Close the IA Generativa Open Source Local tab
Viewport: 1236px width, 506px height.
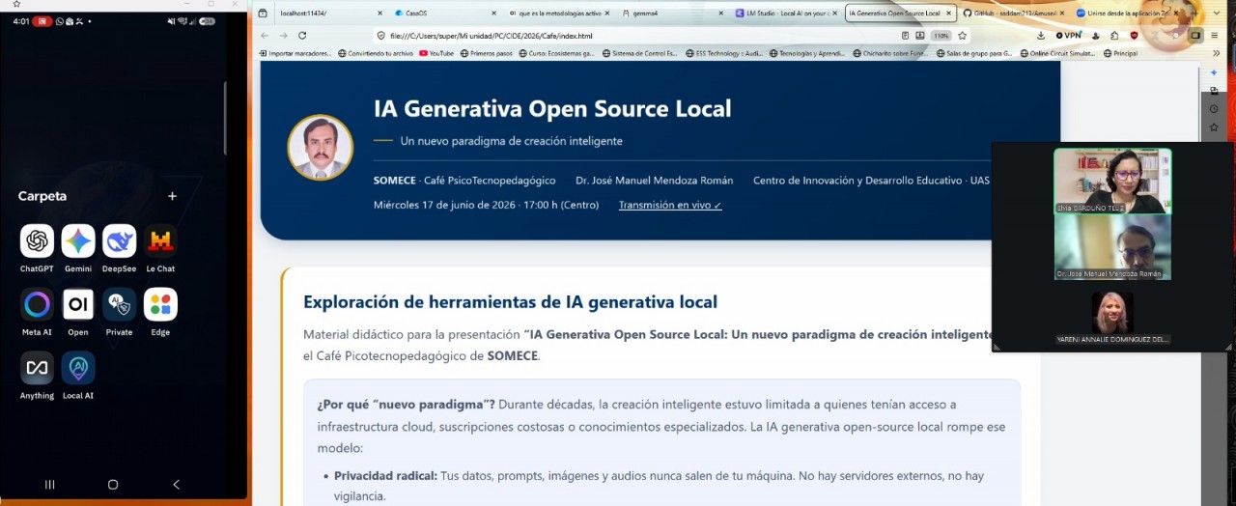947,14
